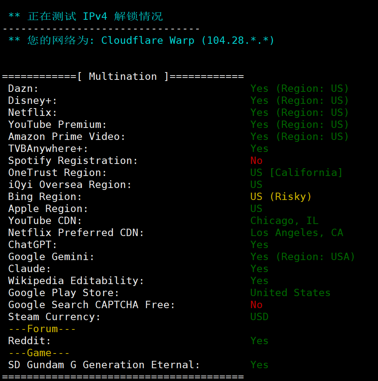Click the USD Steam Currency result

point(259,317)
